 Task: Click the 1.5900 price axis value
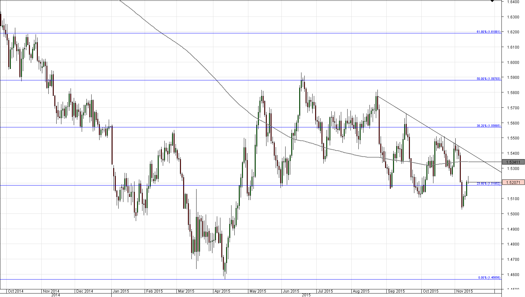pos(514,78)
